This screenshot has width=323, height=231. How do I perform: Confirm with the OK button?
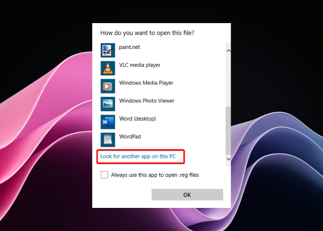(x=187, y=195)
